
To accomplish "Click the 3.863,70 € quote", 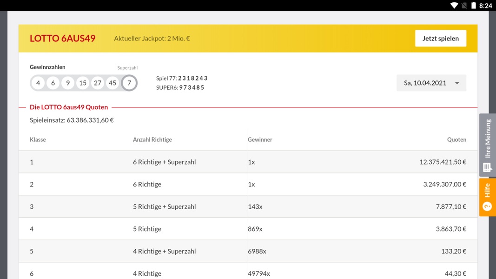I will [451, 229].
